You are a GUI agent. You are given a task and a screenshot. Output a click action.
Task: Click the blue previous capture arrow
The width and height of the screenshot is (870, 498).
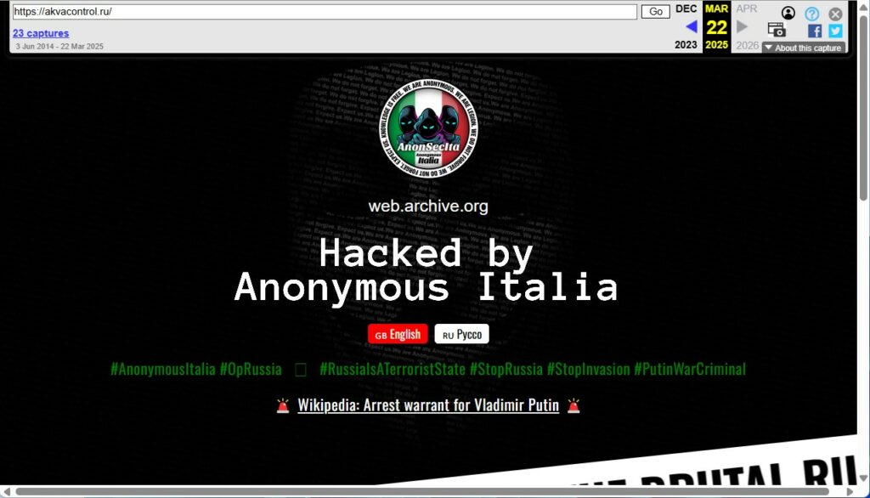pyautogui.click(x=692, y=26)
